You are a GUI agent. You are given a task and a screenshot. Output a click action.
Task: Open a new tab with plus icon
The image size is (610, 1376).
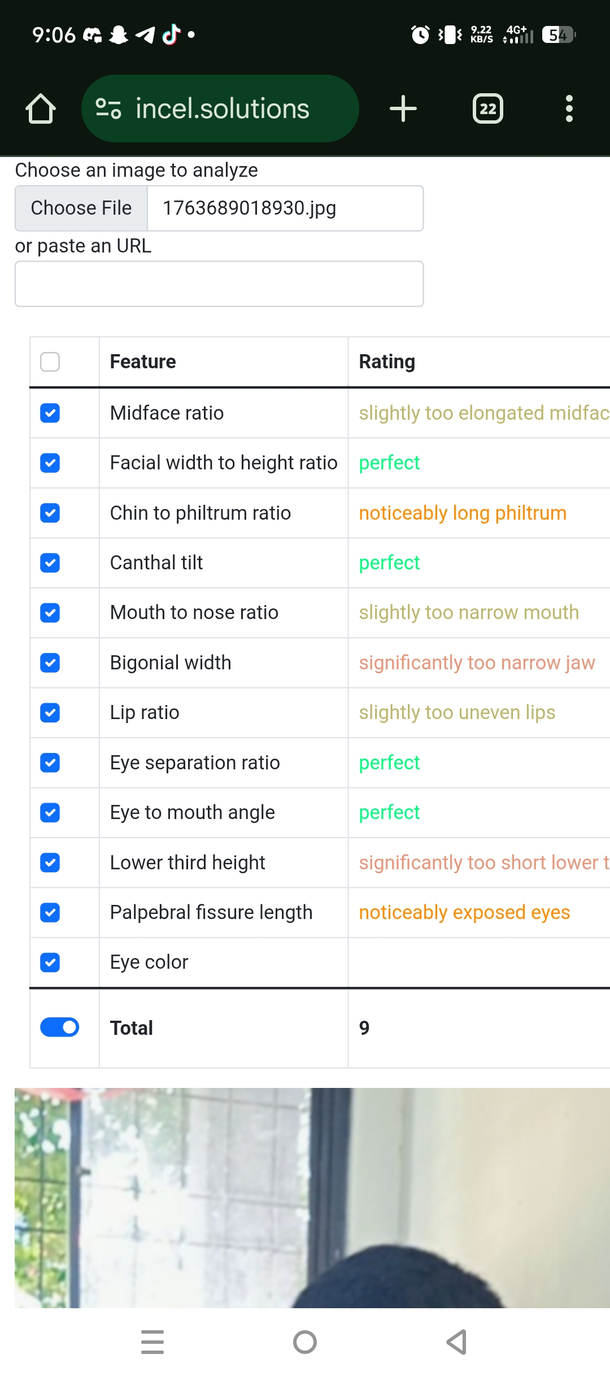[403, 108]
